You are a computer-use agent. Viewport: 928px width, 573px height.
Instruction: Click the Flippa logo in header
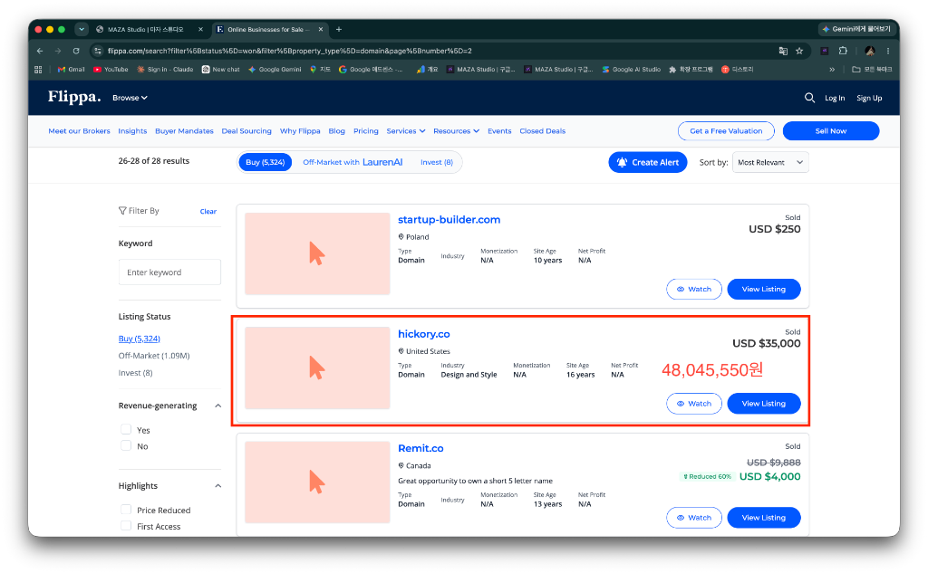tap(74, 96)
